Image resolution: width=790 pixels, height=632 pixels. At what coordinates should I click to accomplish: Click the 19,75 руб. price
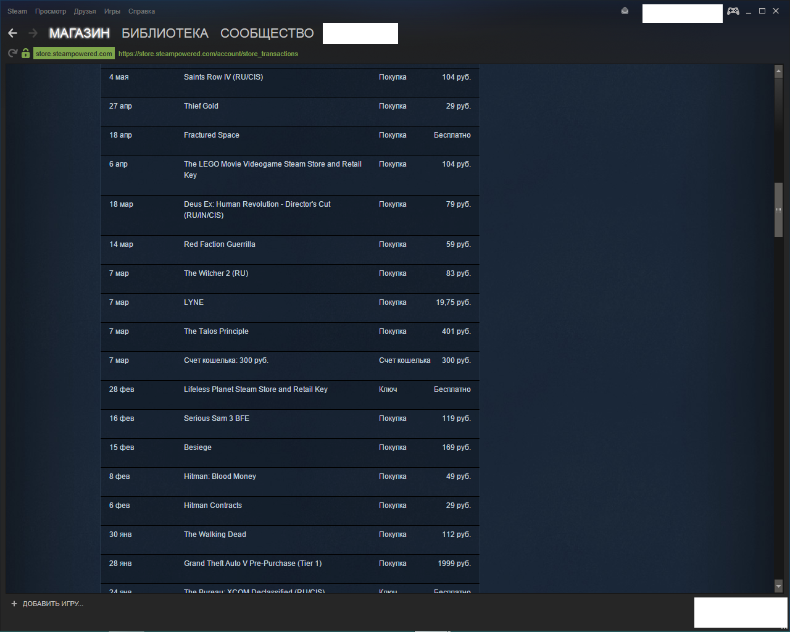pos(453,302)
